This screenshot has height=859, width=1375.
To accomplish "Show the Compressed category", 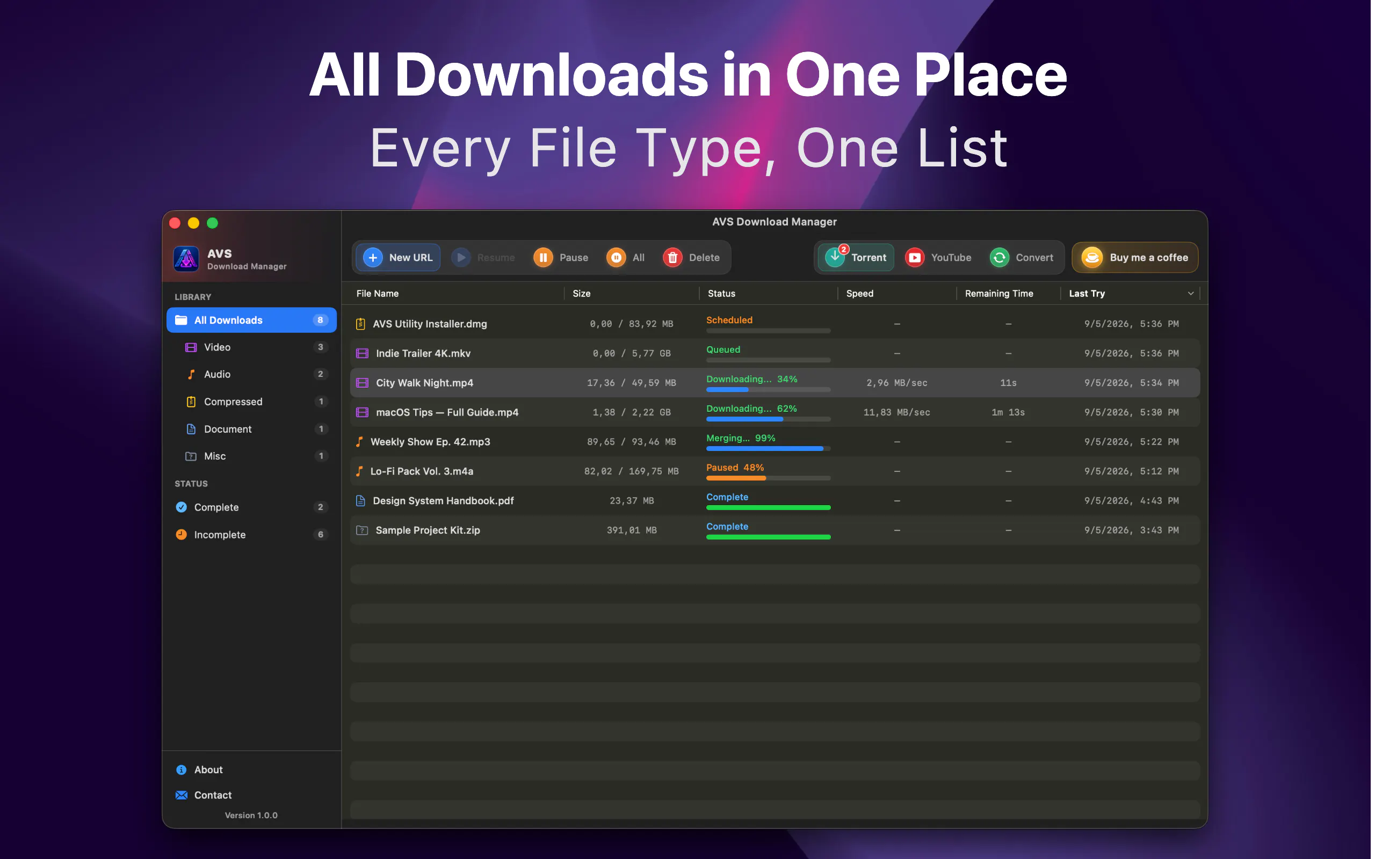I will pos(252,402).
